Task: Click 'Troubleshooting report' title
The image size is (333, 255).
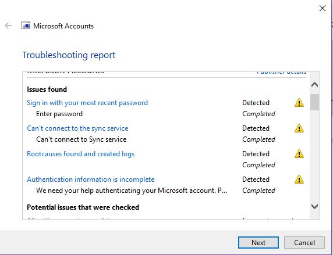Action: [69, 55]
